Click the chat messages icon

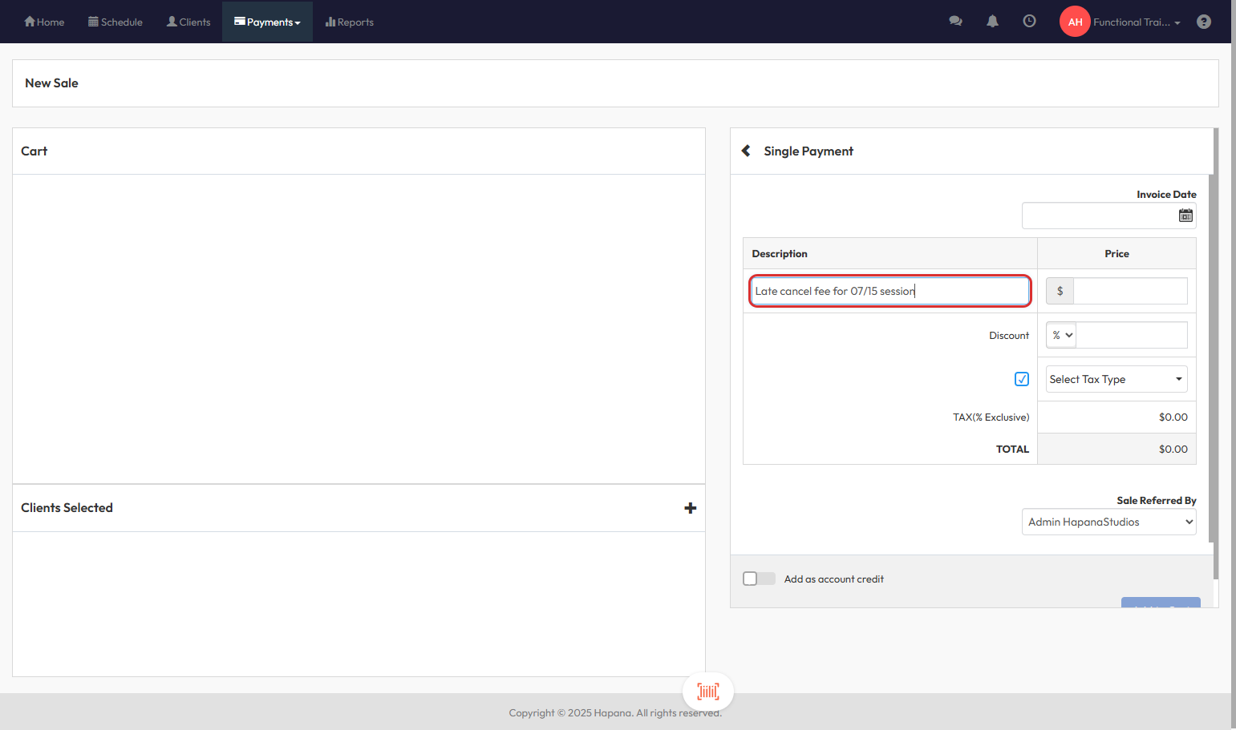tap(955, 22)
